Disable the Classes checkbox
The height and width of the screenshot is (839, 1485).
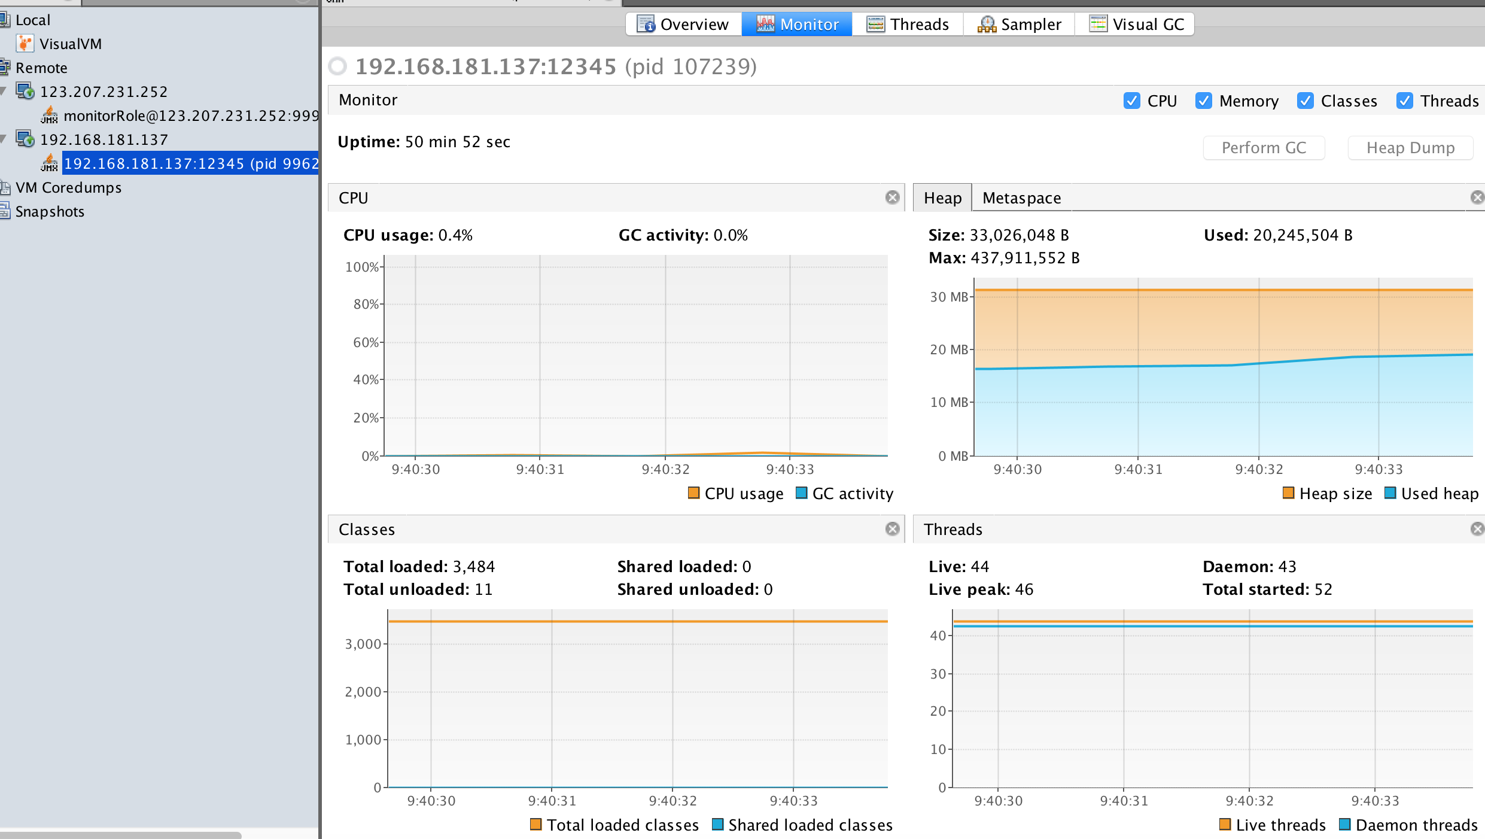(x=1305, y=101)
